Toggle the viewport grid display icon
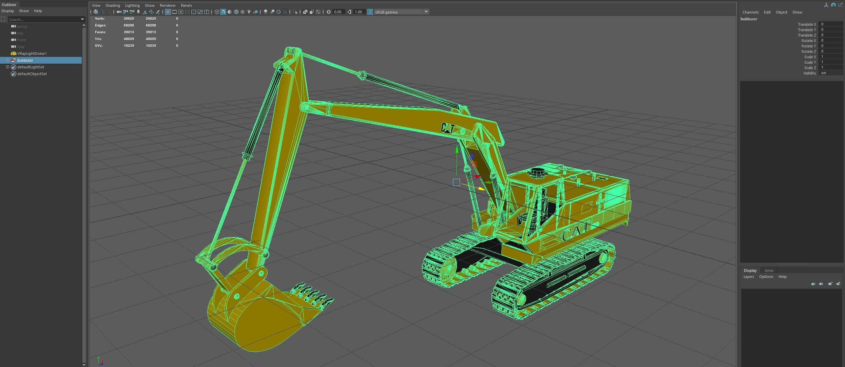Image resolution: width=845 pixels, height=367 pixels. (168, 12)
